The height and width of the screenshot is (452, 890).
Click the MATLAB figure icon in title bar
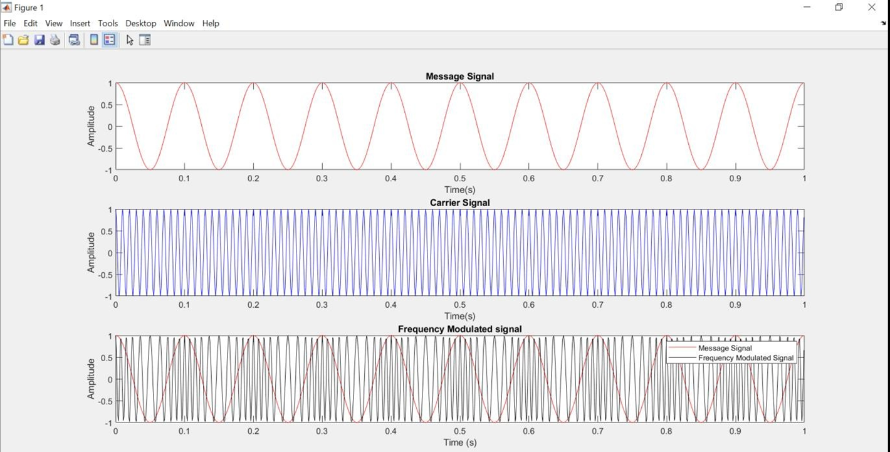[6, 7]
